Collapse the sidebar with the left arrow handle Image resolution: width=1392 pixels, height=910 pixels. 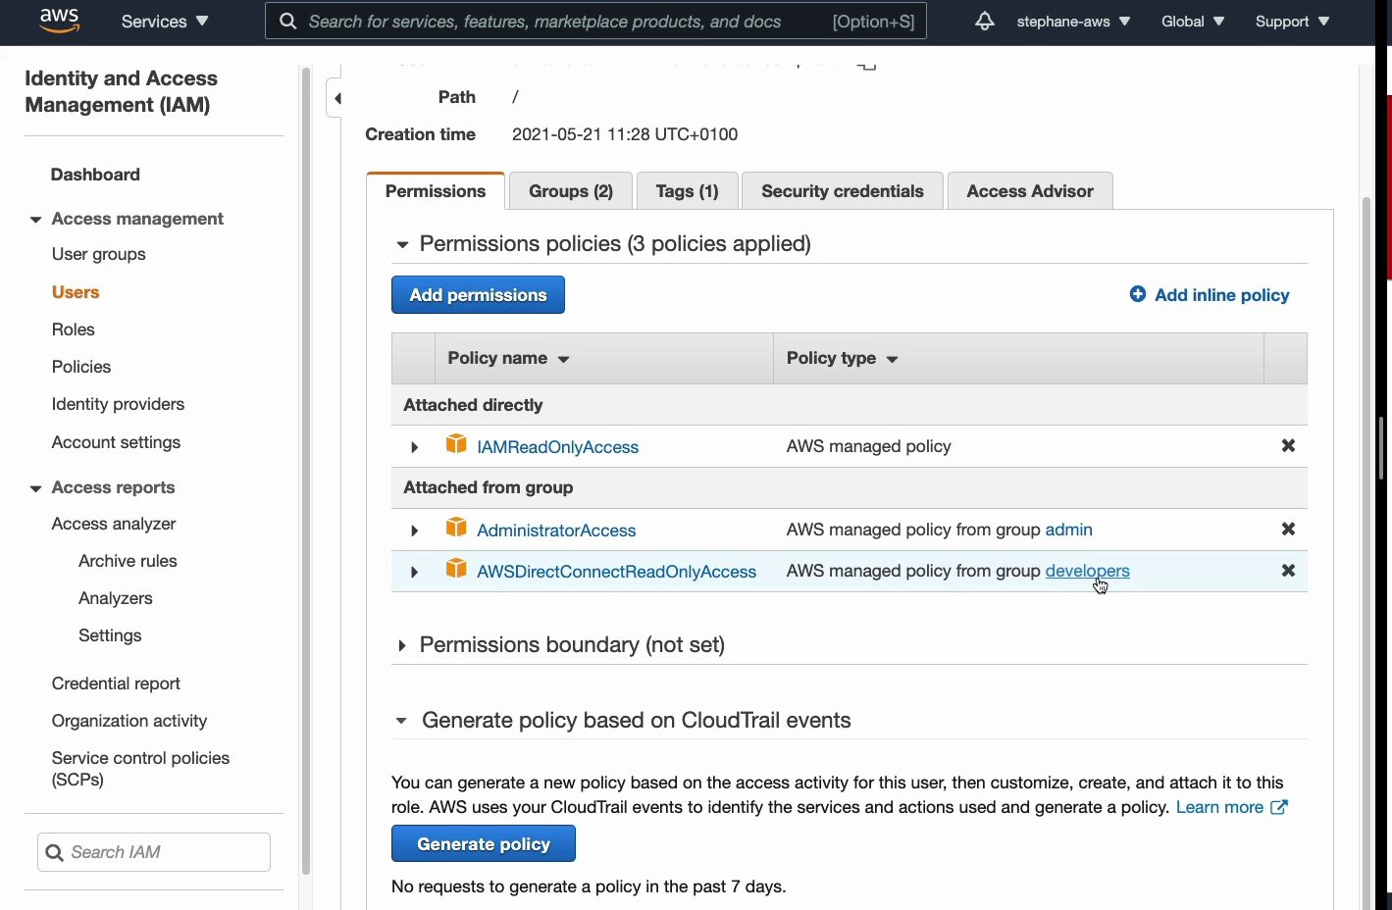(335, 98)
